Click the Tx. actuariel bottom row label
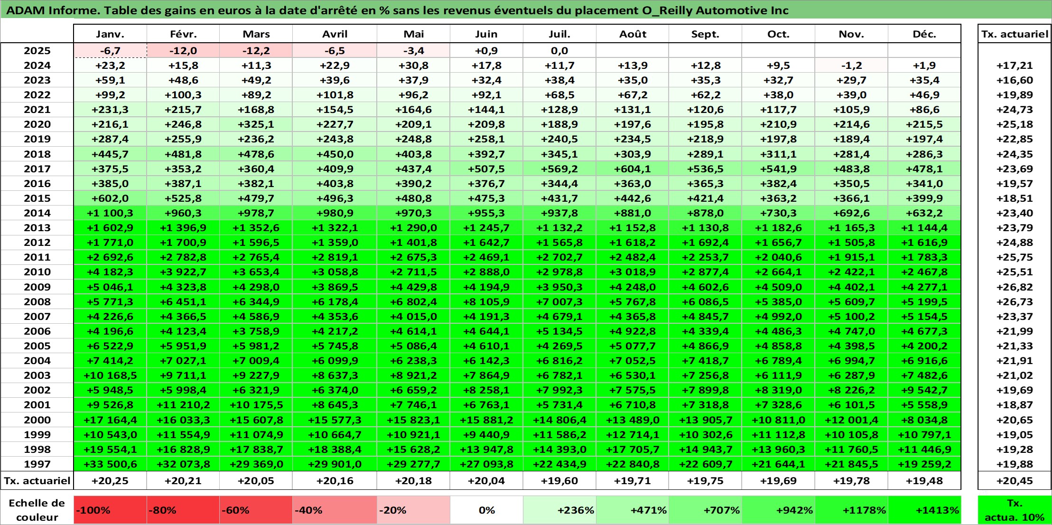This screenshot has width=1052, height=525. pyautogui.click(x=37, y=480)
